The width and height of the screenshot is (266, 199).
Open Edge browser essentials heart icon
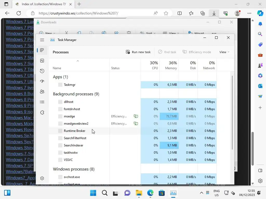pos(225,13)
